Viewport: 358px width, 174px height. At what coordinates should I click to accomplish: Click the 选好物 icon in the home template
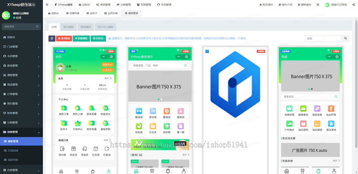coord(167,126)
